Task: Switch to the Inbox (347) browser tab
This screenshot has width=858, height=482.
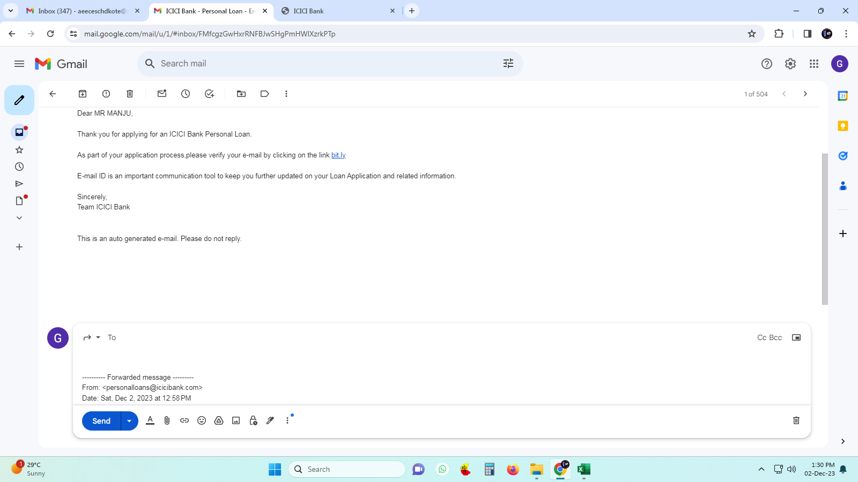Action: (x=83, y=11)
